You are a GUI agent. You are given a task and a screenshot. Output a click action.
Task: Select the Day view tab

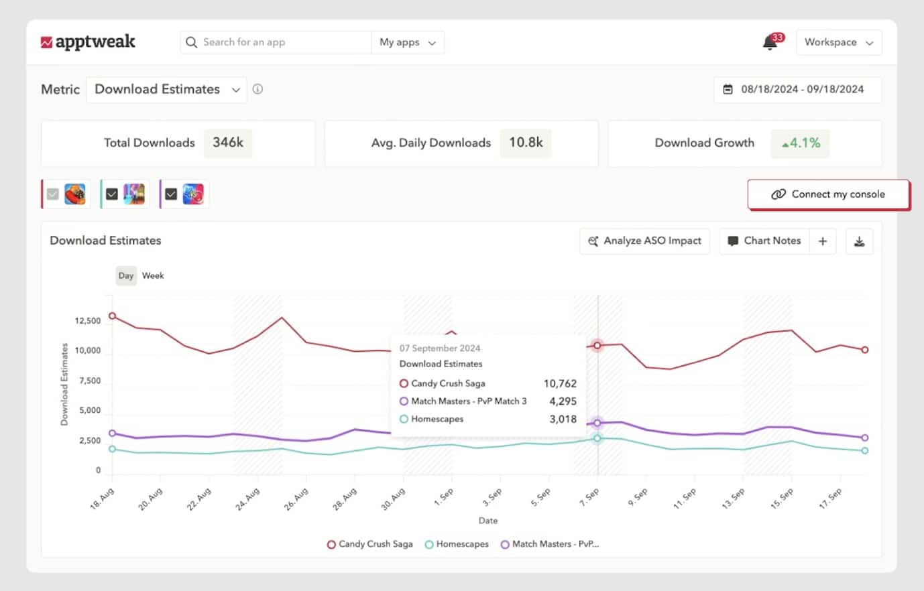click(125, 275)
